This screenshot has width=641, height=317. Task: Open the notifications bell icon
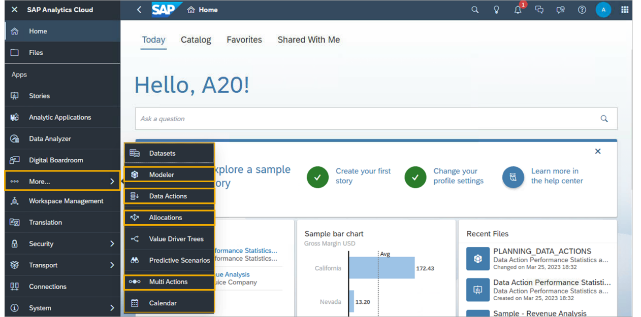click(518, 10)
